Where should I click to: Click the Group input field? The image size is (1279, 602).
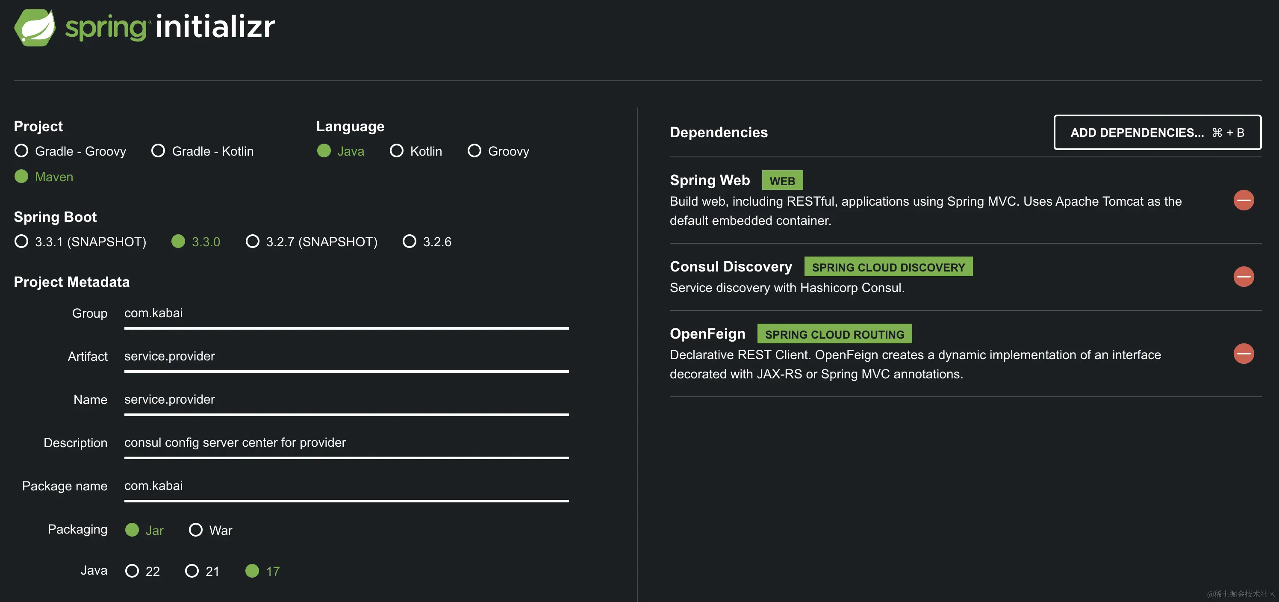pyautogui.click(x=342, y=313)
